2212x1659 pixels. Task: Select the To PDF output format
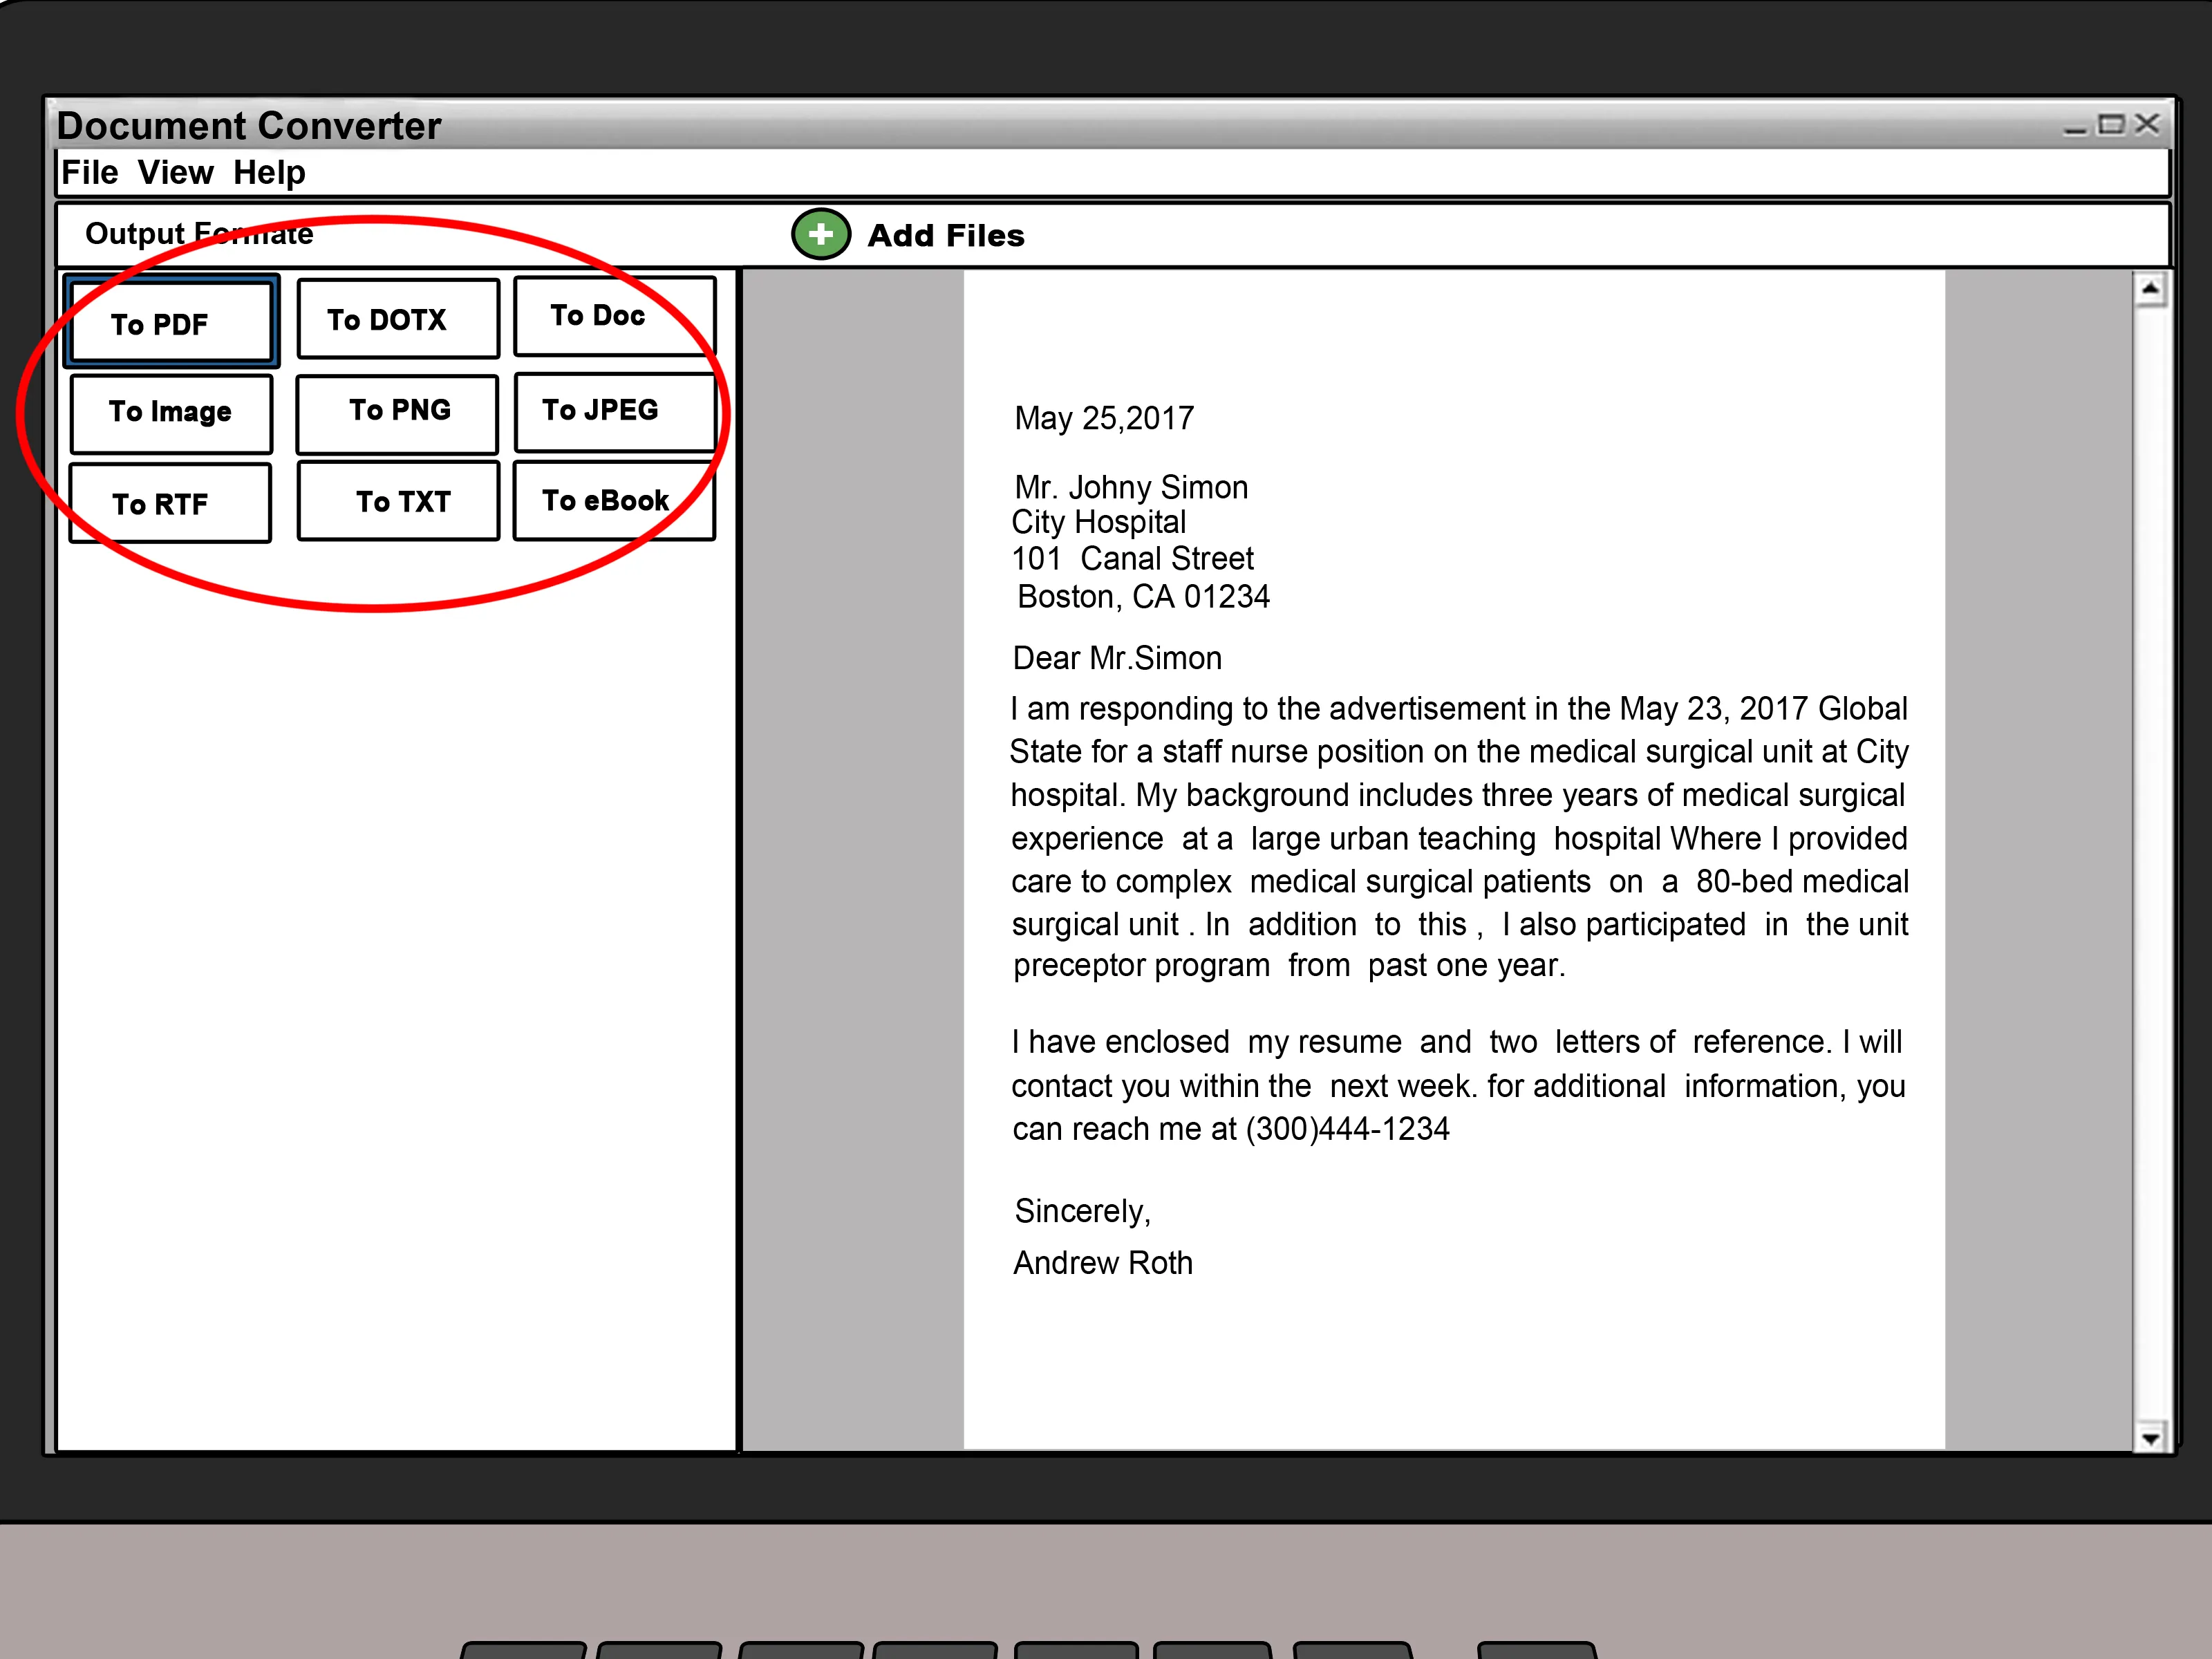(171, 322)
